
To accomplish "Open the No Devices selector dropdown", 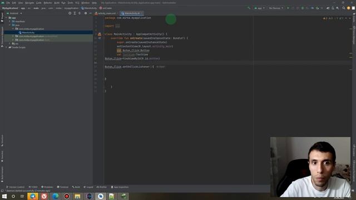I will coord(276,8).
